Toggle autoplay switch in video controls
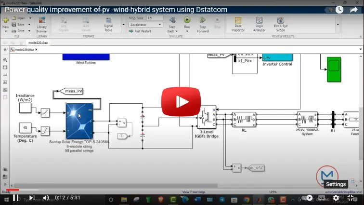Viewport: 364px width, 205px height. coord(308,198)
